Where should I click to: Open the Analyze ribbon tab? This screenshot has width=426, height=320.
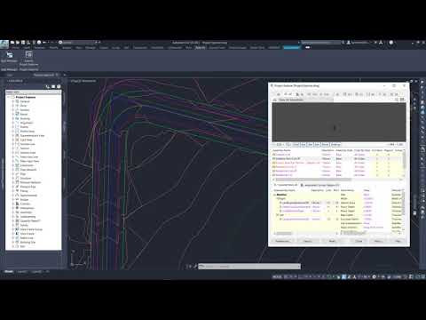pos(67,47)
